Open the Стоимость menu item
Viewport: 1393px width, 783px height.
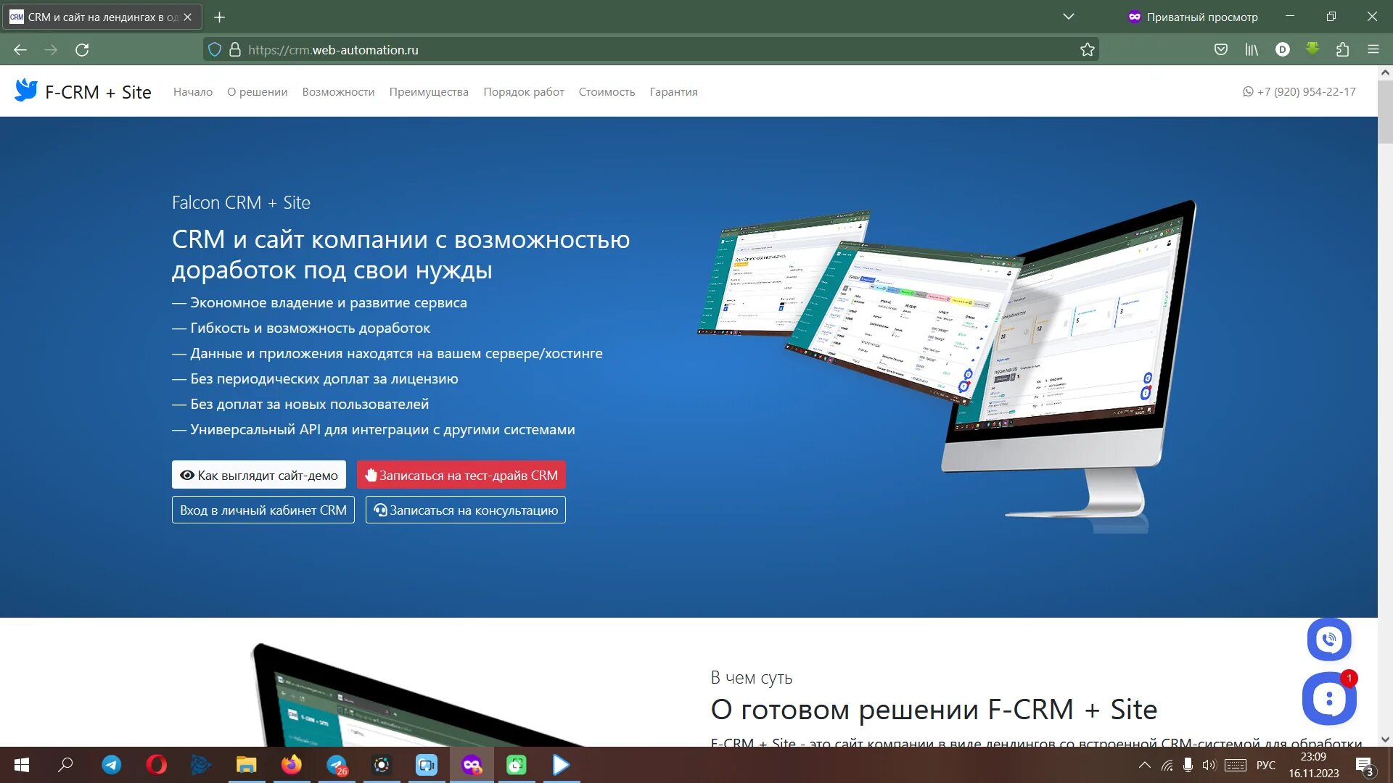click(x=607, y=92)
